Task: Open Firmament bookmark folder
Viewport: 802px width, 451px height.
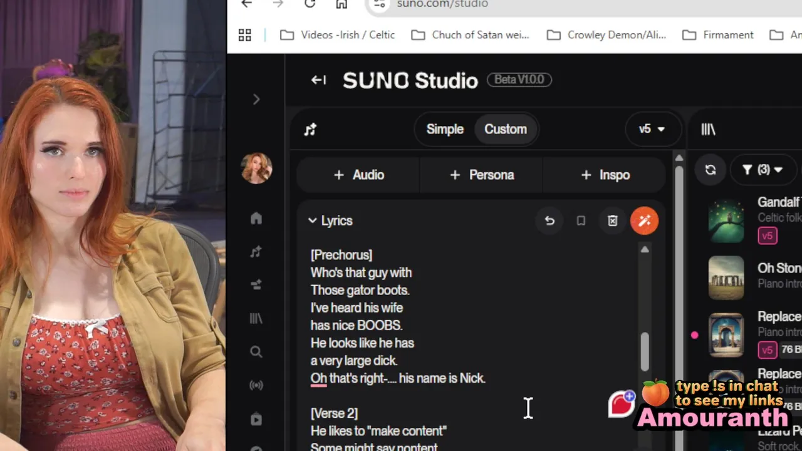Action: point(718,35)
